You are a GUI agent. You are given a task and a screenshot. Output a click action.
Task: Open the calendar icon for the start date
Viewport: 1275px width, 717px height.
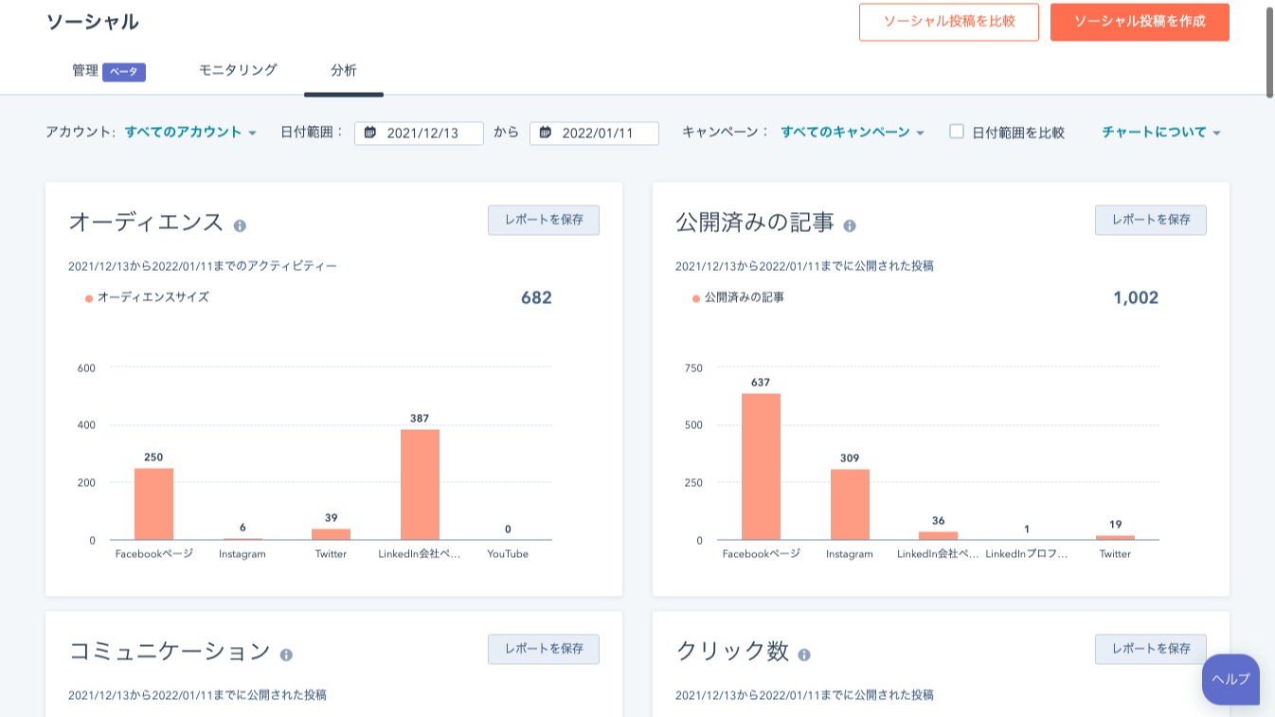[370, 133]
